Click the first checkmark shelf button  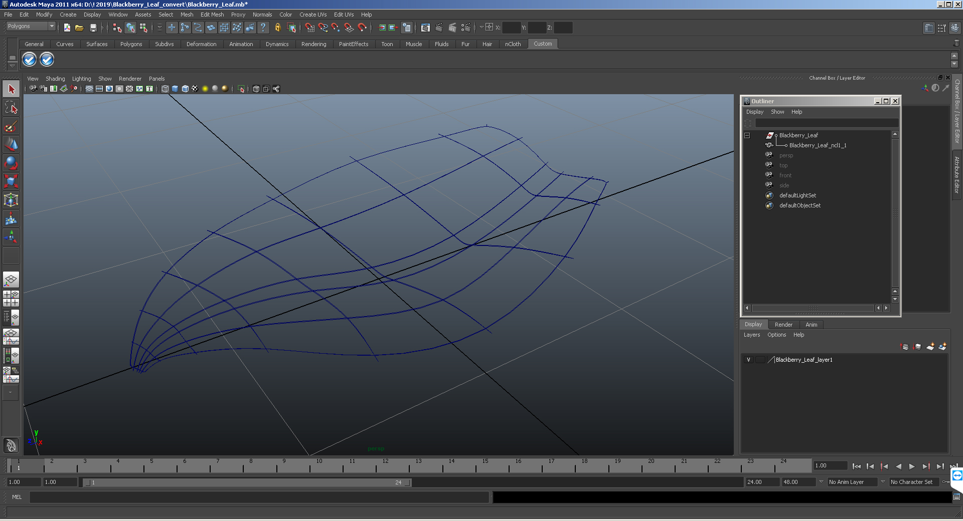[30, 60]
